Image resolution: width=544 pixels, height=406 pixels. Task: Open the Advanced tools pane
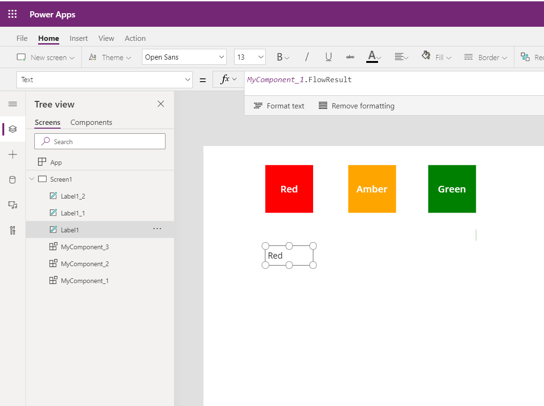pos(13,230)
